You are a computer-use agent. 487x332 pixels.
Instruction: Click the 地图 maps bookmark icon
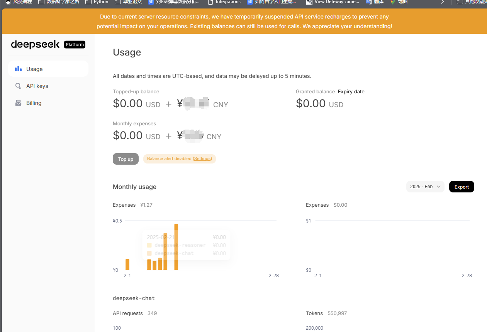(x=393, y=2)
